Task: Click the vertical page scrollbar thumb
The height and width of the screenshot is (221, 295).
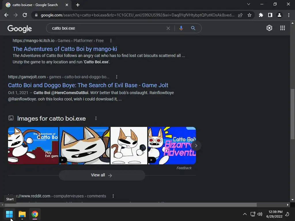Action: tap(292, 114)
